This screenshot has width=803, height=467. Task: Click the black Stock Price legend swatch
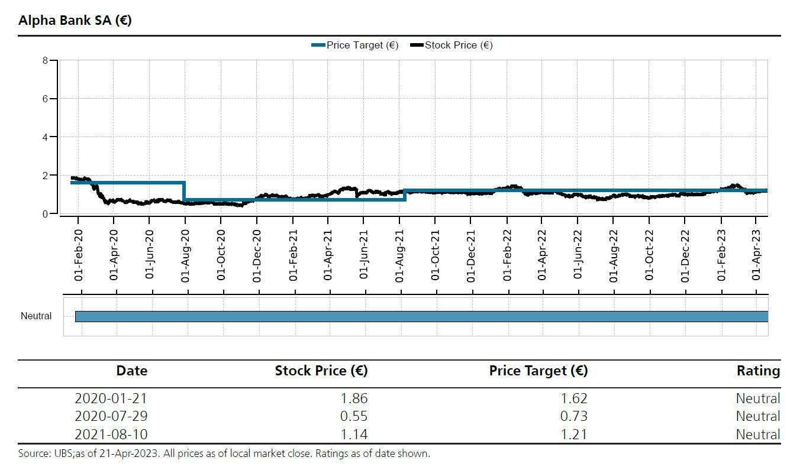pos(417,46)
